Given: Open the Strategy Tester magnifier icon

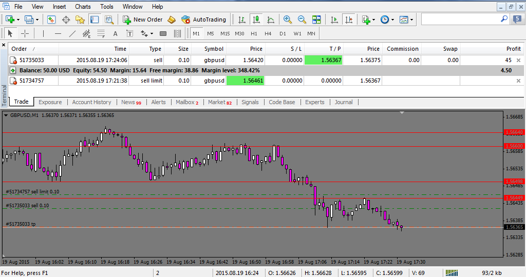Looking at the screenshot, I should [109, 19].
